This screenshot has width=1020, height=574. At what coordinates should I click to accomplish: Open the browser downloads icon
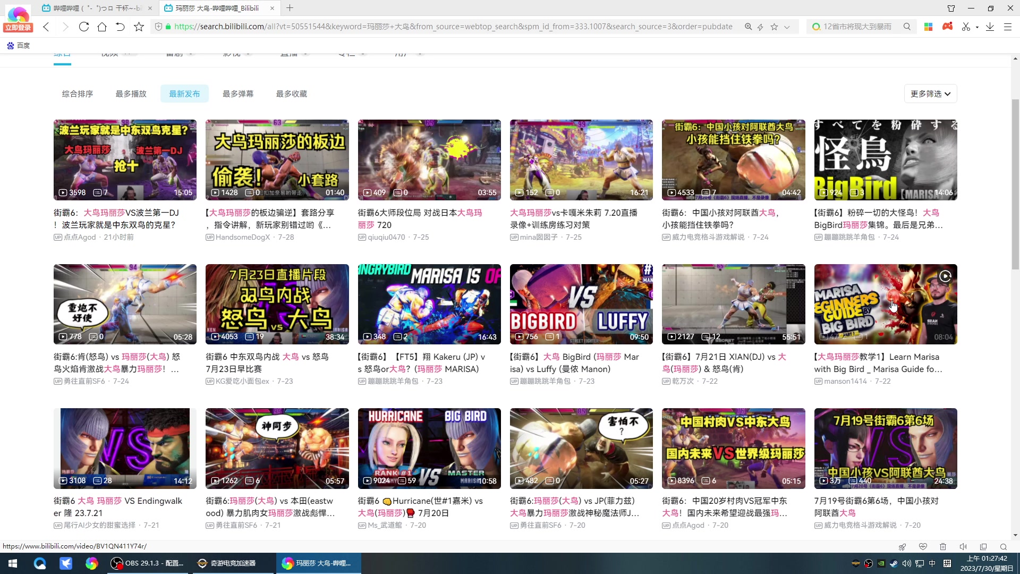pyautogui.click(x=990, y=27)
